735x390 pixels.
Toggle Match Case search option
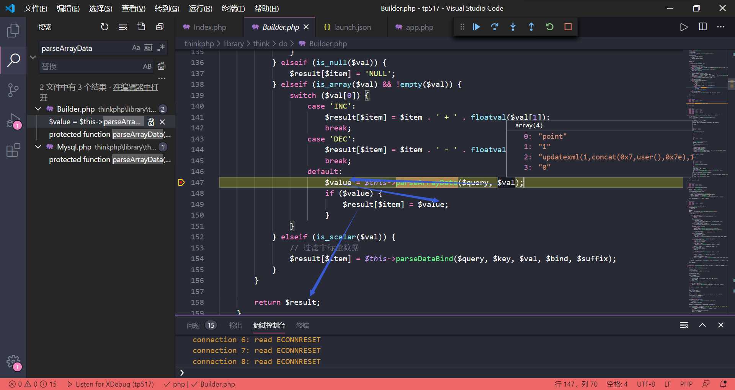tap(136, 48)
